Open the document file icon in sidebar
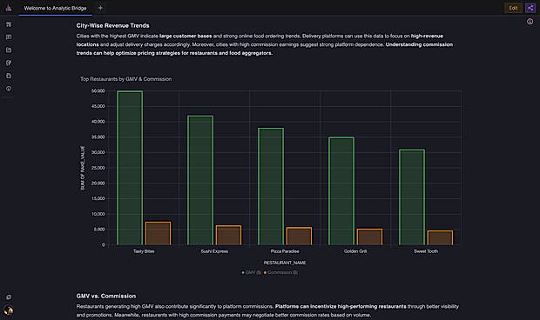This screenshot has height=320, width=540. click(x=9, y=76)
